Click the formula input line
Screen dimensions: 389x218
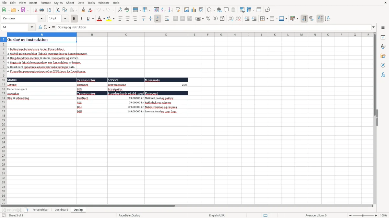click(x=214, y=27)
